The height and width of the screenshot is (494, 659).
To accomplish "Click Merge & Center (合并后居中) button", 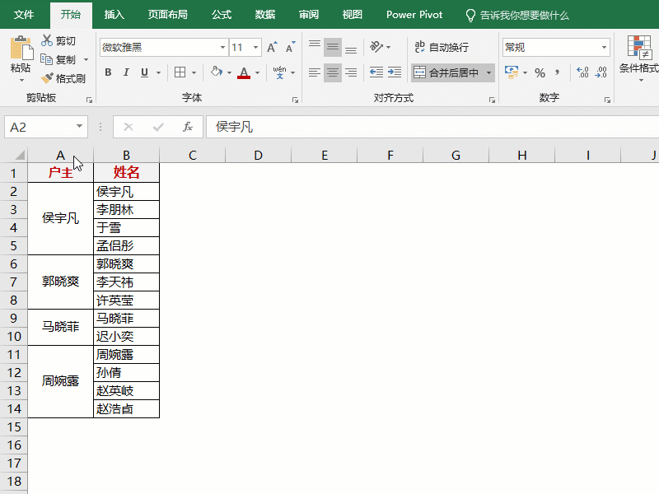I will pyautogui.click(x=446, y=72).
